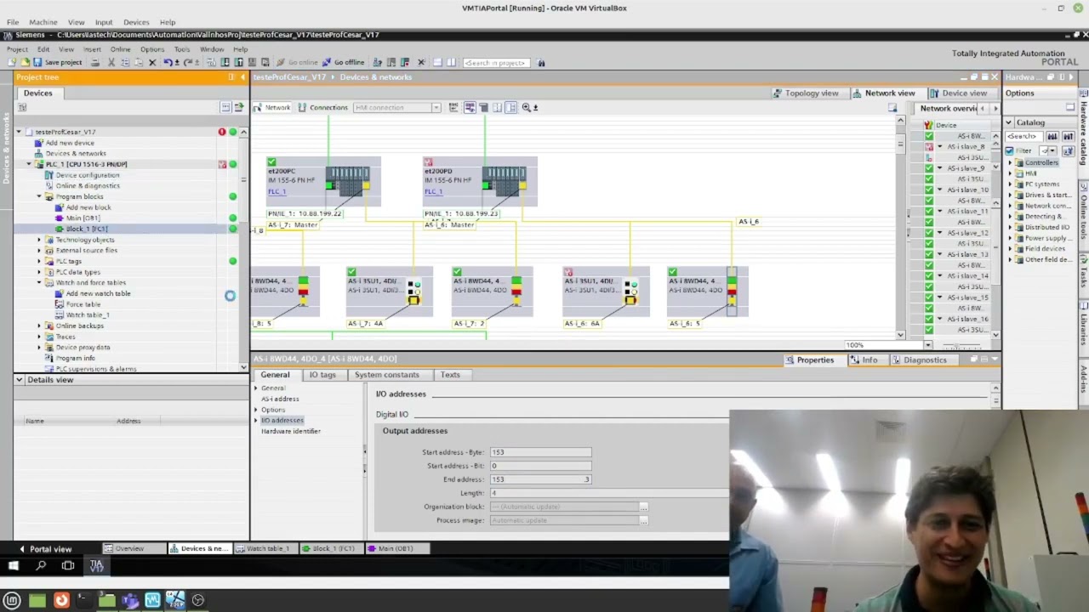Screen dimensions: 1089x612
Task: Click the Delete X icon in toolbar
Action: point(152,63)
